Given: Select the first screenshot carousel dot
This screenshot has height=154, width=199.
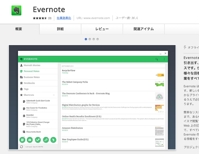Looking at the screenshot, I should pyautogui.click(x=86, y=39).
